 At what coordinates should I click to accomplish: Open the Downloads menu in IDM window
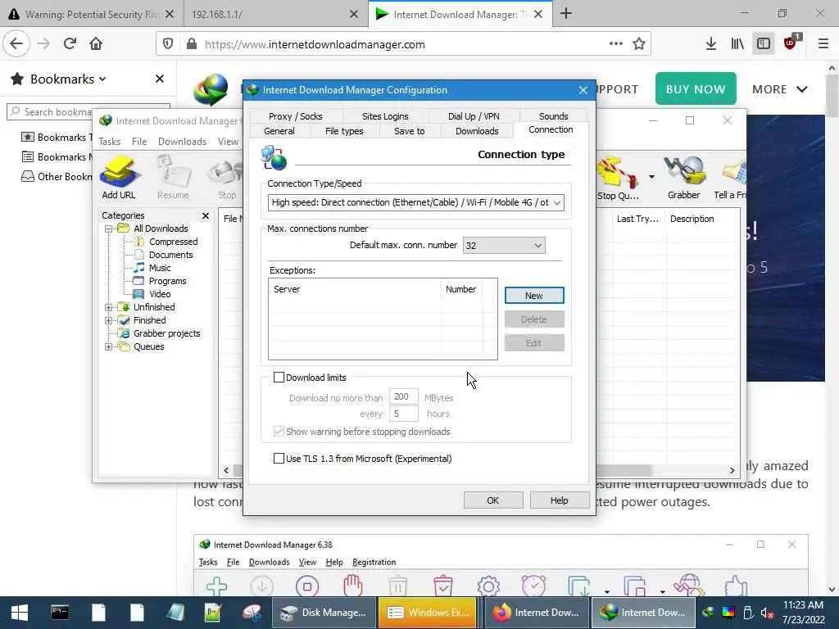pyautogui.click(x=182, y=142)
